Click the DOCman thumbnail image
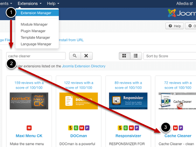Screen dimensions: 196x147 [x=79, y=101]
